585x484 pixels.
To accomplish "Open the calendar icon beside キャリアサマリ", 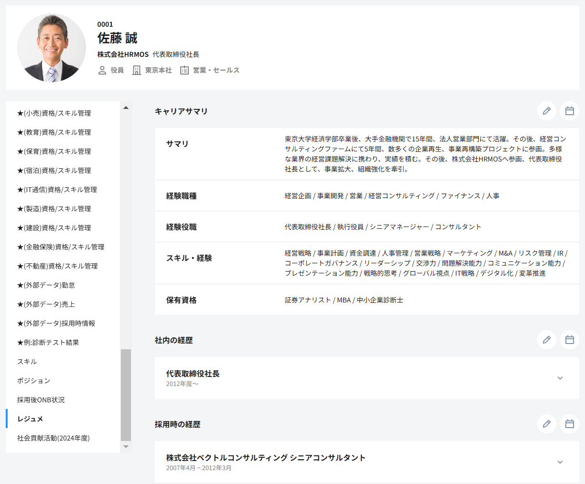I will (569, 111).
